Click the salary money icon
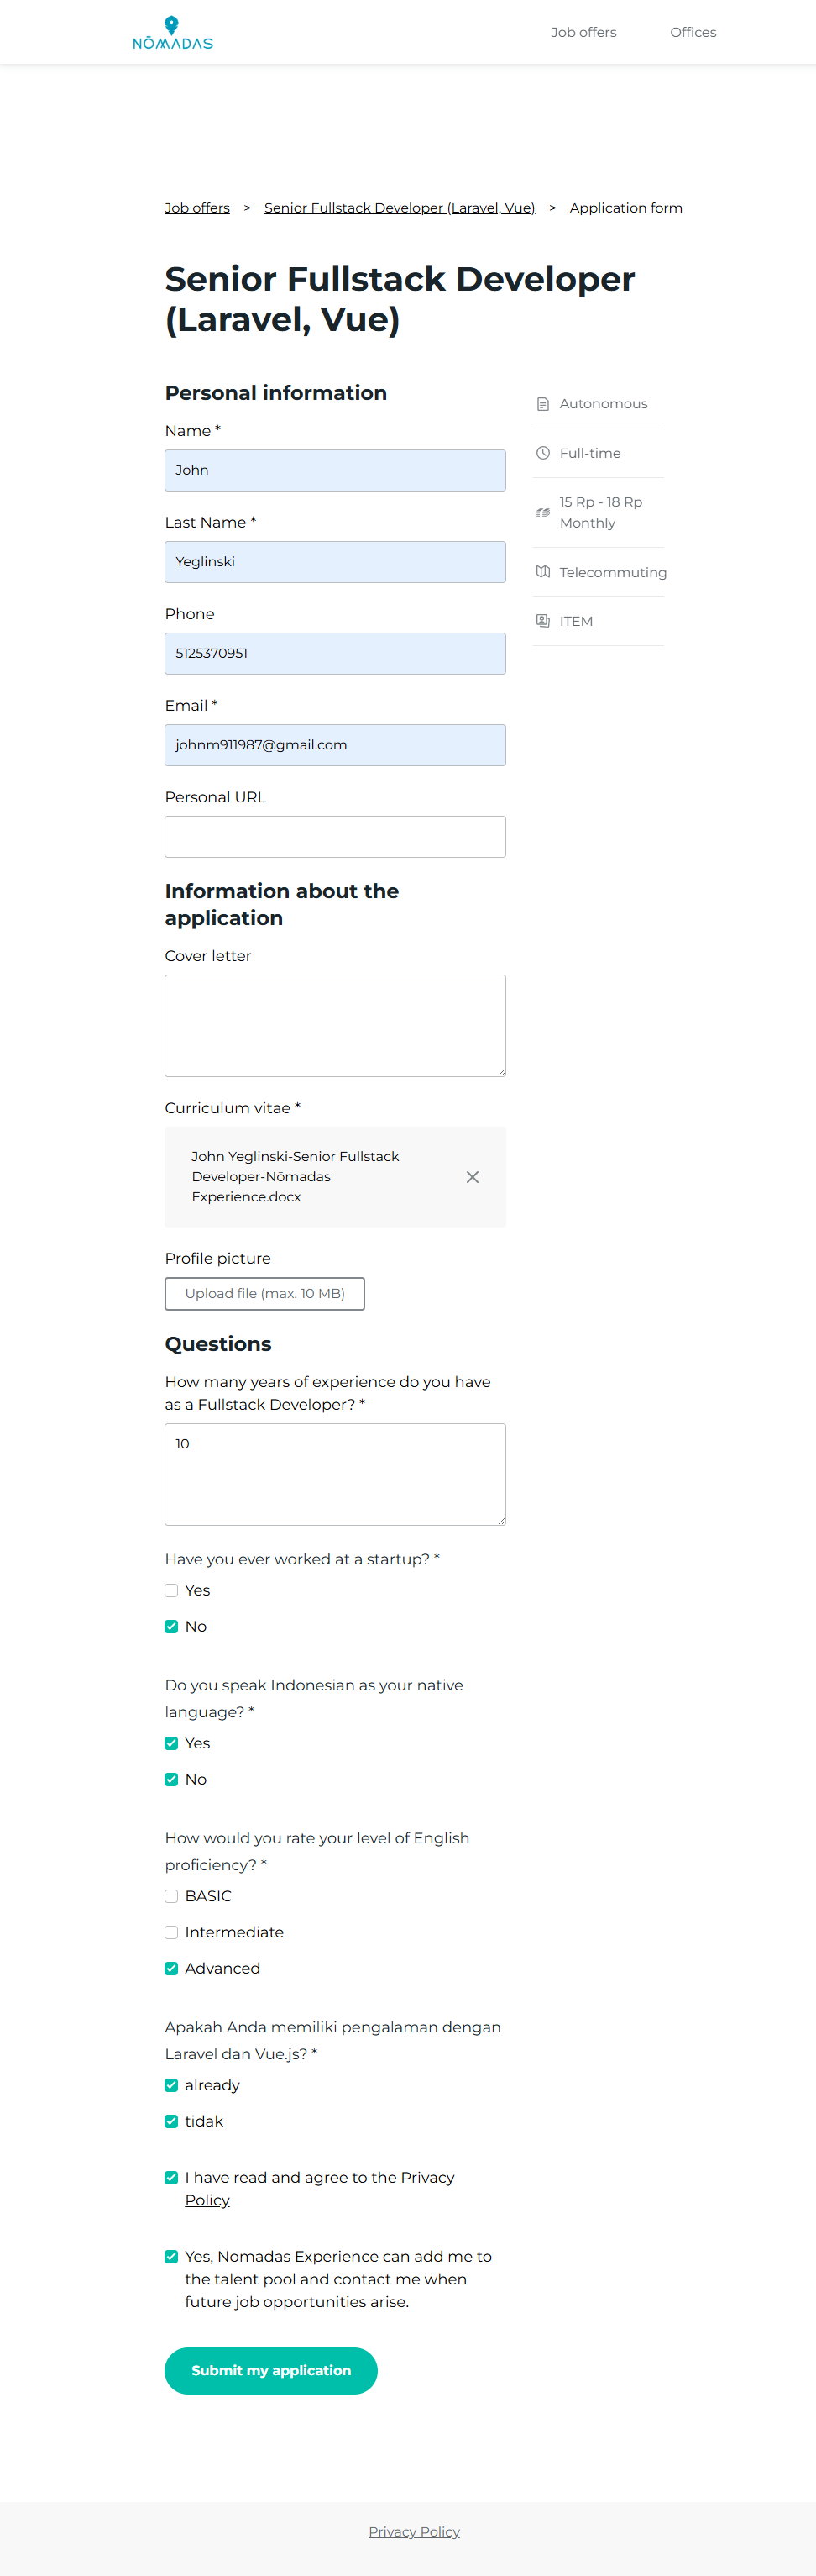Image resolution: width=816 pixels, height=2576 pixels. [x=543, y=512]
